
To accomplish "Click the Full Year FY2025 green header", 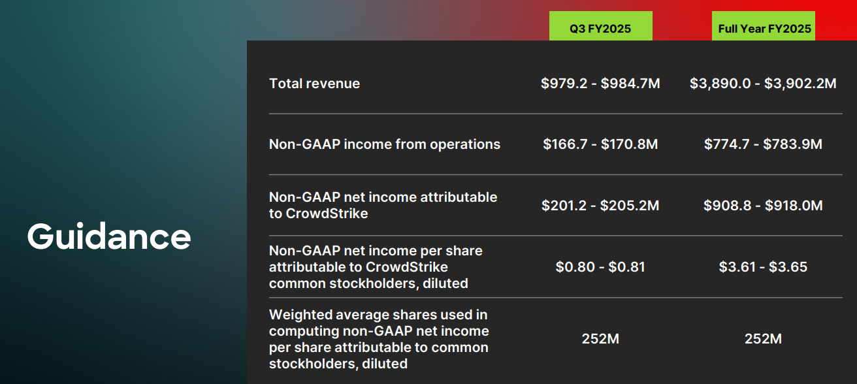I will coord(764,28).
